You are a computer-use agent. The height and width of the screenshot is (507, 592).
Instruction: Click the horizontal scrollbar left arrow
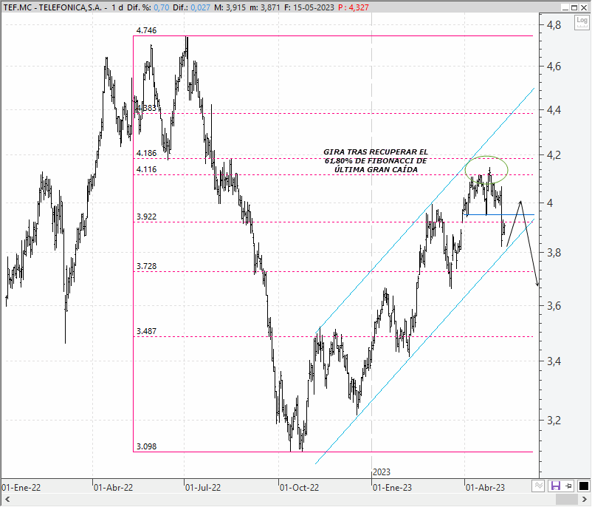click(7, 500)
